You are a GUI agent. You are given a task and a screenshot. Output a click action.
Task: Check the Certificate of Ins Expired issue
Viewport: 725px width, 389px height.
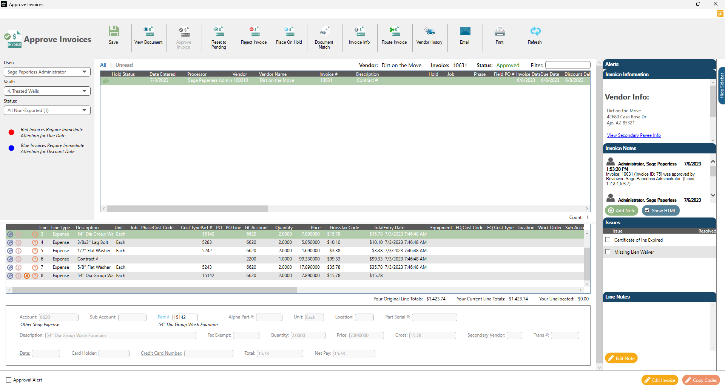pyautogui.click(x=608, y=240)
